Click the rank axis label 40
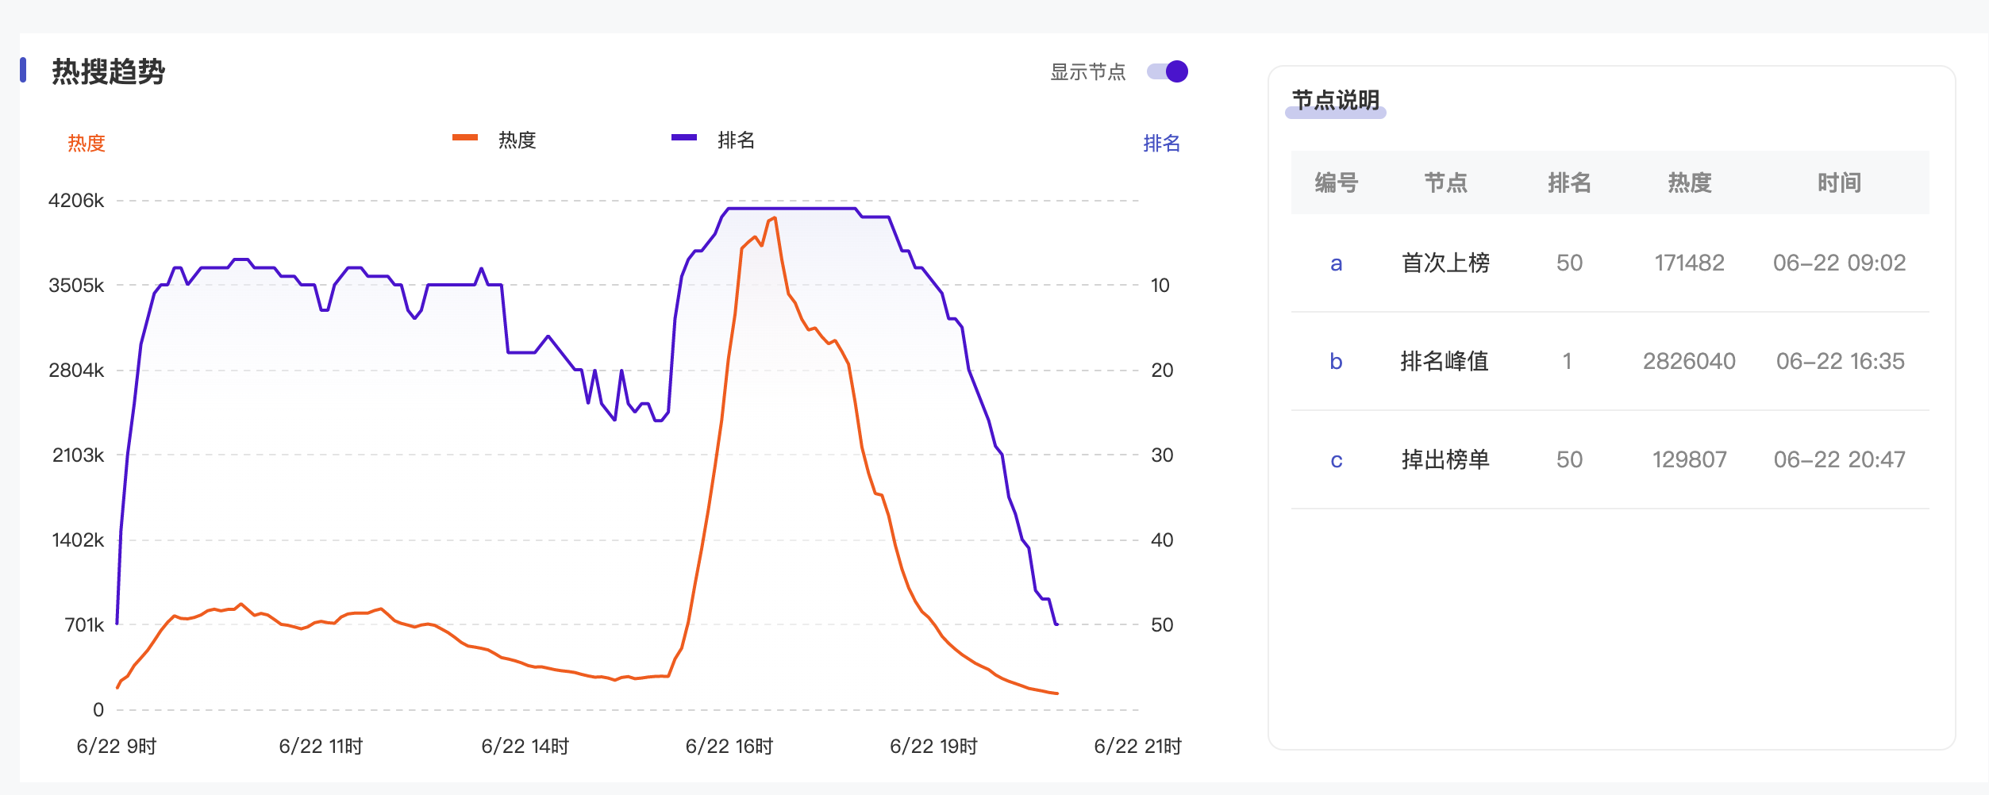The width and height of the screenshot is (1989, 795). 1162,540
